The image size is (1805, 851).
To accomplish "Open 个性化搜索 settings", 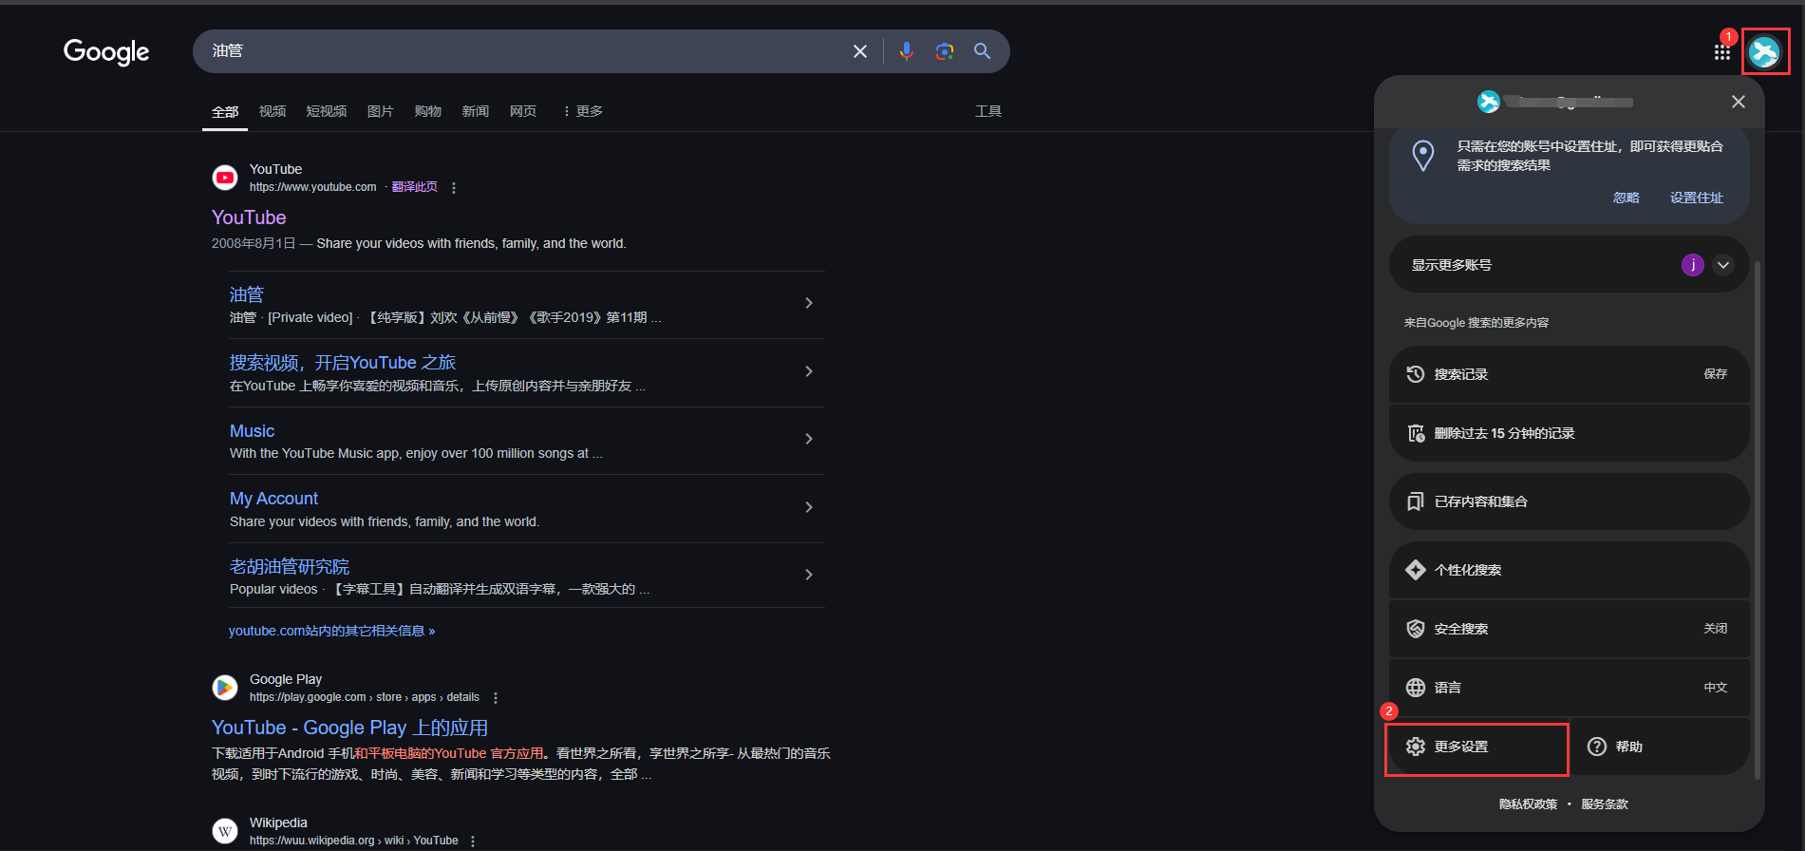I will tap(1570, 570).
